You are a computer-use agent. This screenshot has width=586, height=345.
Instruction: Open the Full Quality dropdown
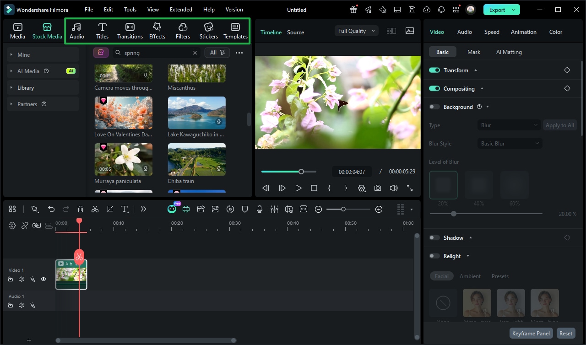click(x=356, y=31)
